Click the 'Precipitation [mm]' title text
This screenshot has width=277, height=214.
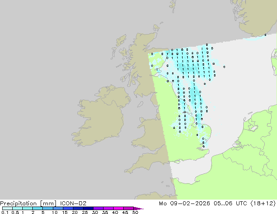coord(28,204)
